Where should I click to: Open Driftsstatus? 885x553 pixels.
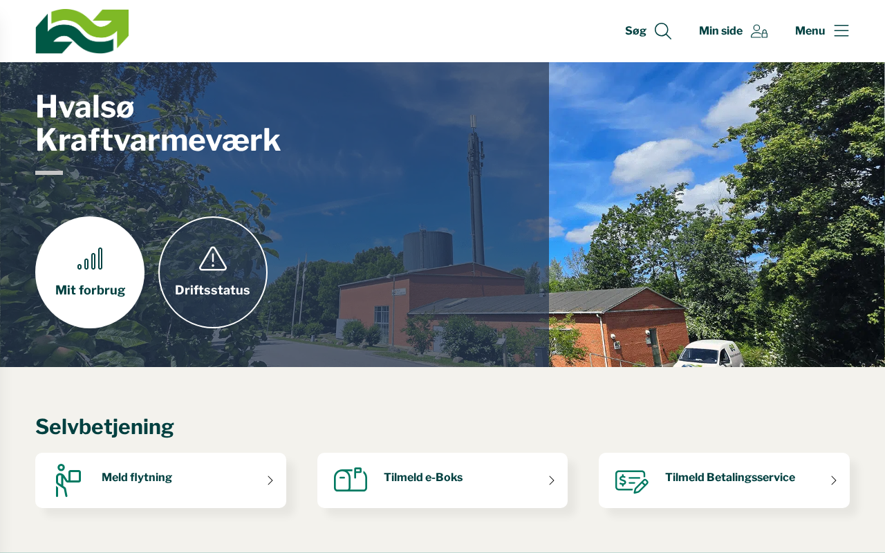[213, 272]
